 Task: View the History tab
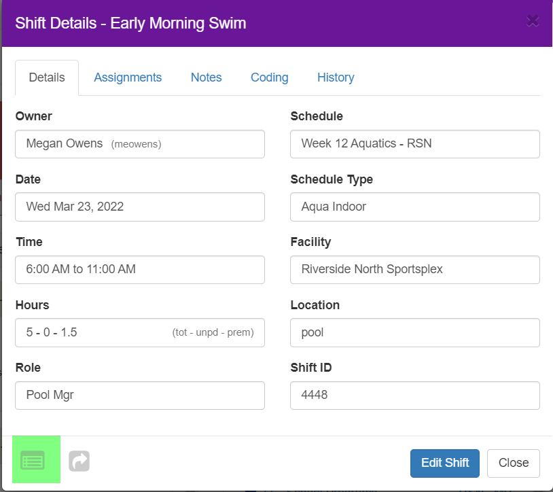click(336, 77)
